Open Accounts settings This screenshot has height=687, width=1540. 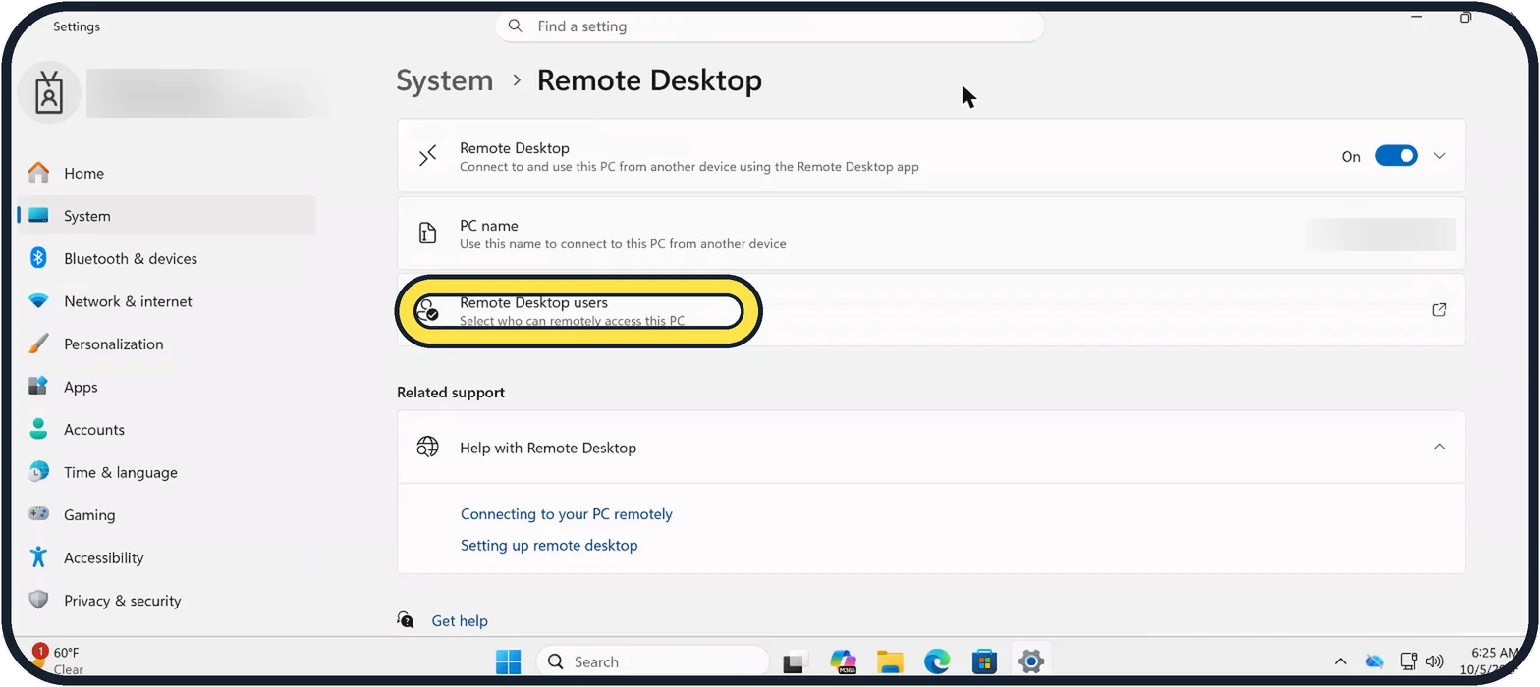pyautogui.click(x=166, y=429)
